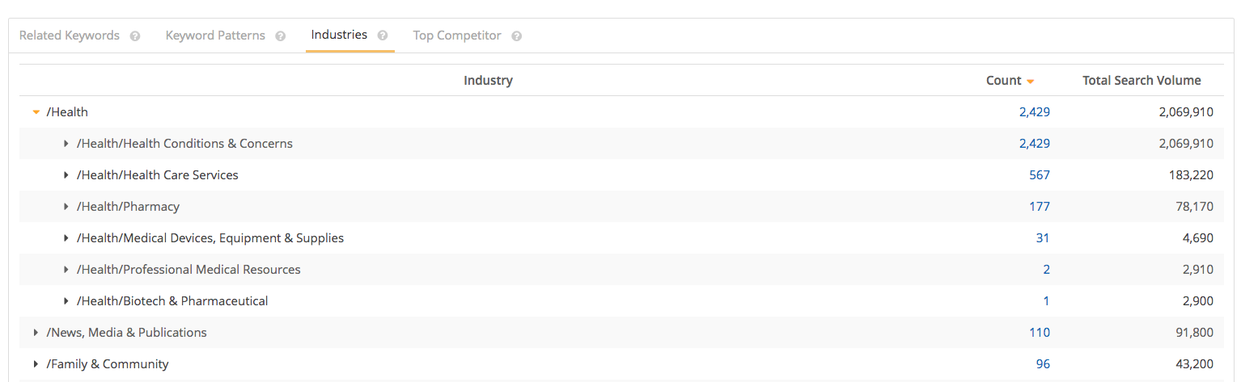The width and height of the screenshot is (1241, 382).
Task: Expand the /Health/Pharmacy subcategory
Action: (x=66, y=207)
